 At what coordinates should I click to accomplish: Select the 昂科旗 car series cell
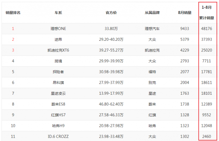(x=58, y=83)
